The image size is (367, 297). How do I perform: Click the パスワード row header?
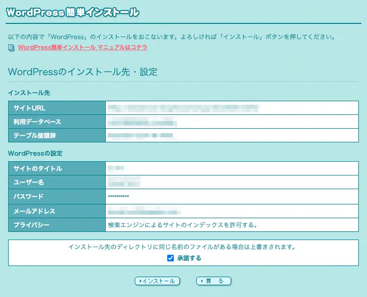pos(57,197)
